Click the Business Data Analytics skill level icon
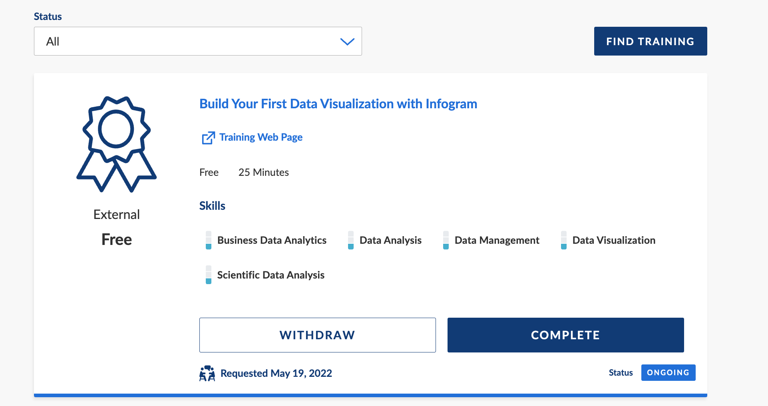Image resolution: width=768 pixels, height=406 pixels. point(209,240)
